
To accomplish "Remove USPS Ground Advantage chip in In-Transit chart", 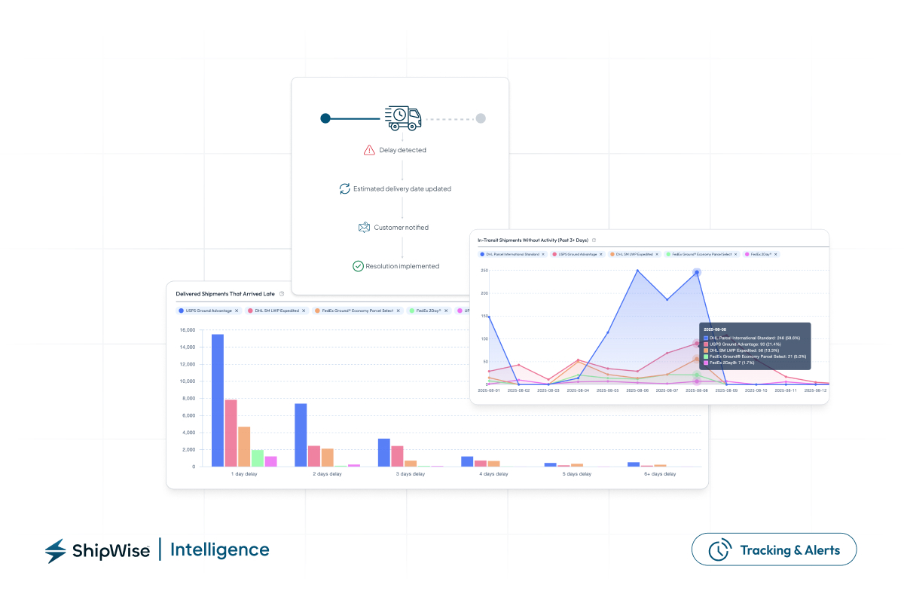I will (601, 254).
